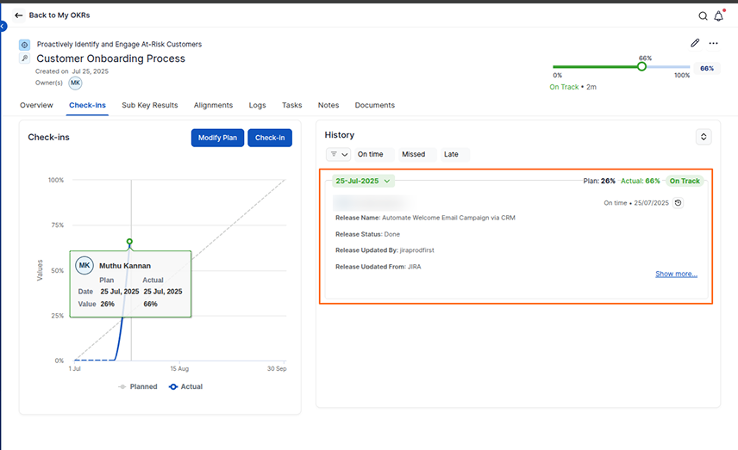Toggle History sort order button

(704, 137)
